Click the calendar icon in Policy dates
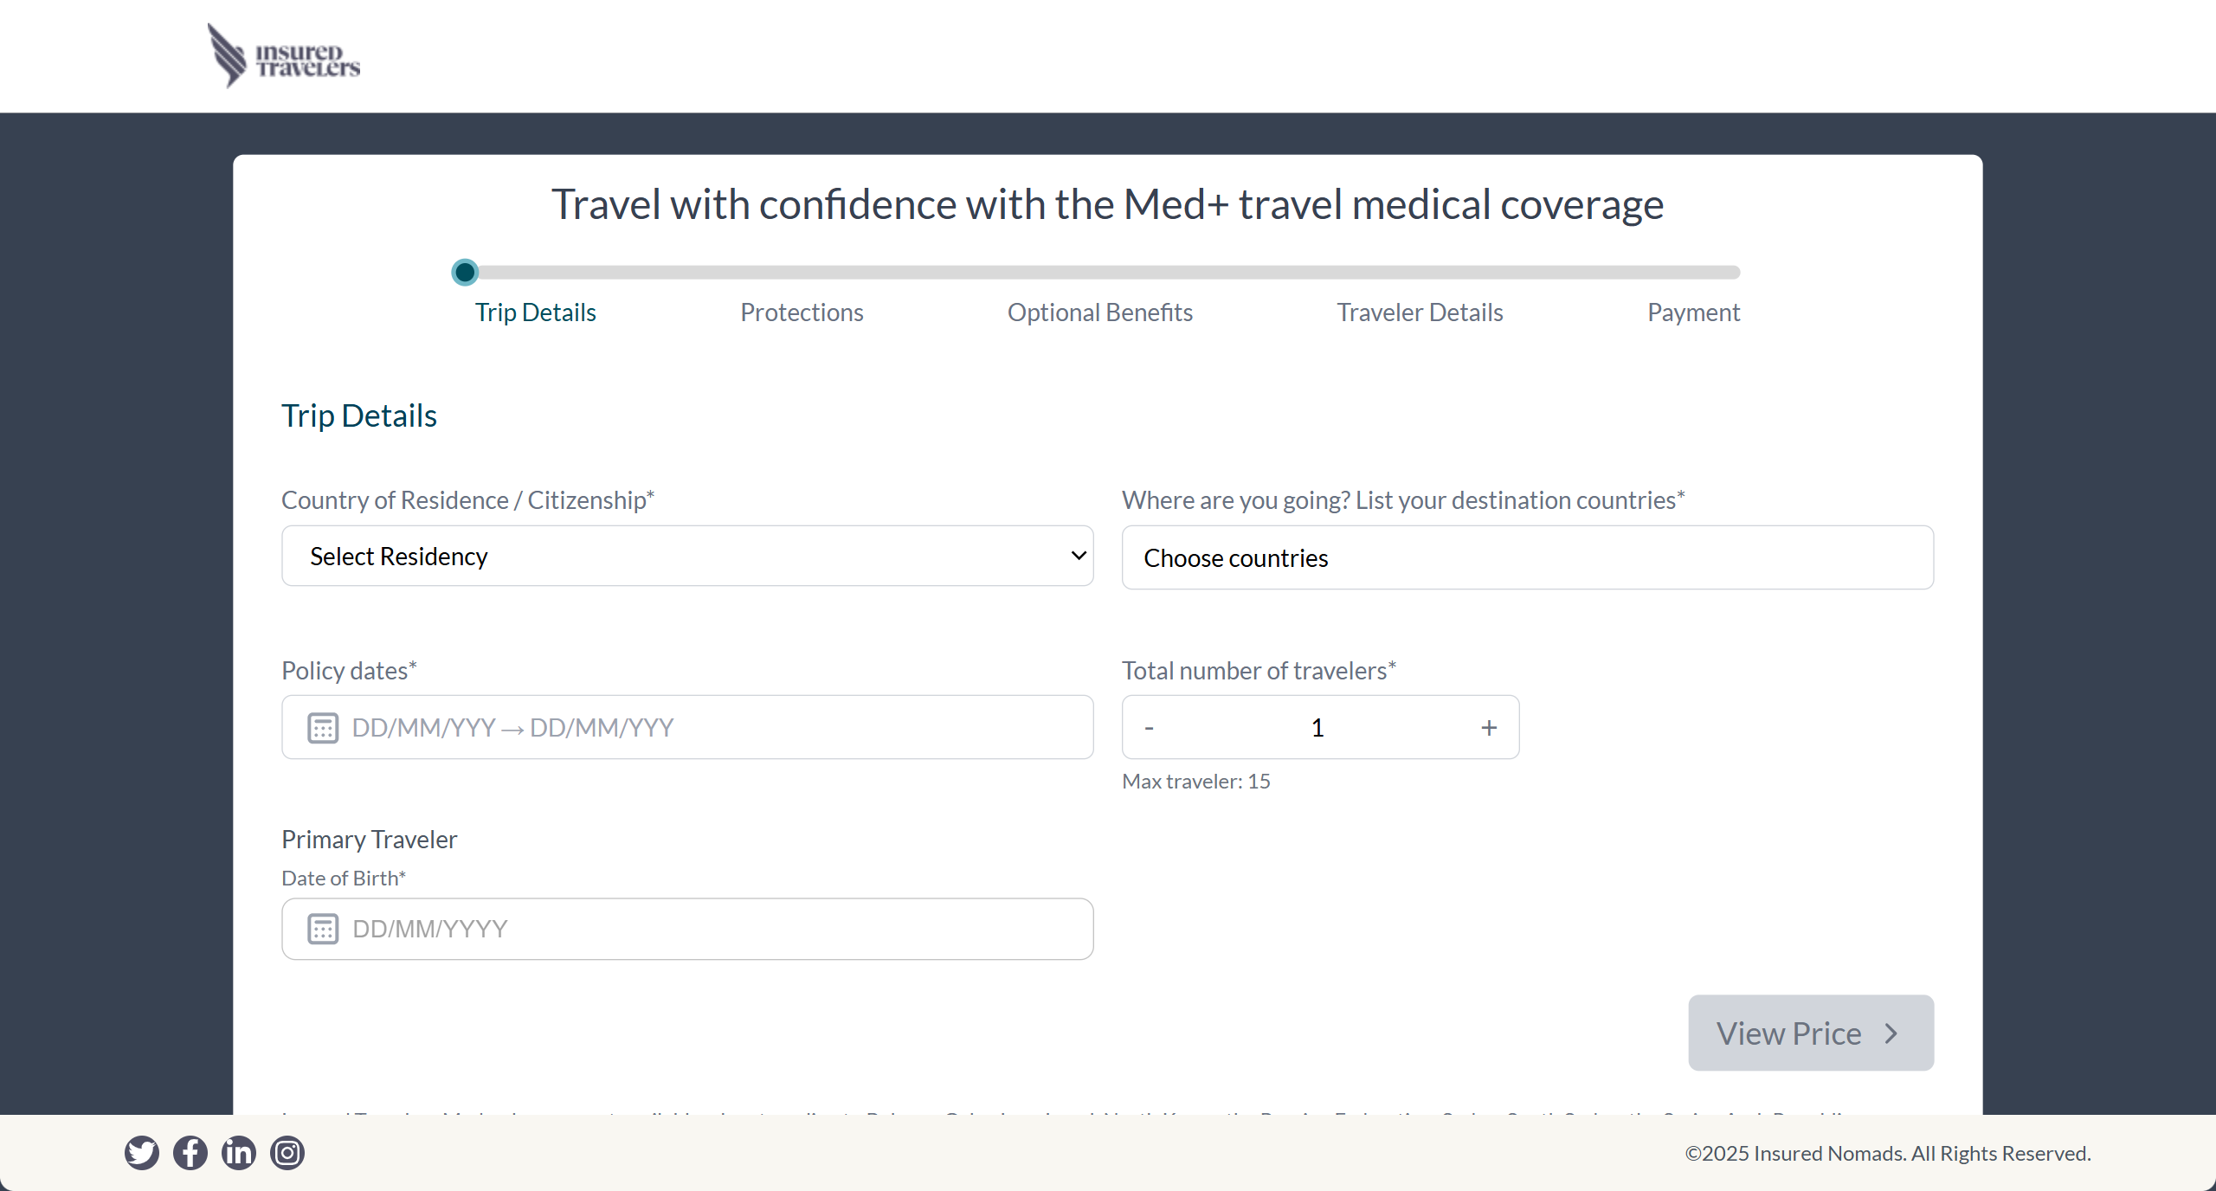The width and height of the screenshot is (2216, 1191). [x=323, y=728]
